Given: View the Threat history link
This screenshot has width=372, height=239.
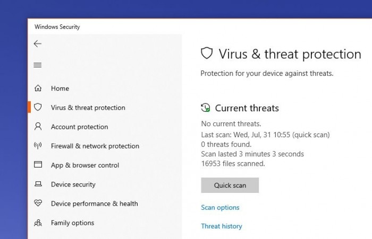Looking at the screenshot, I should 221,226.
